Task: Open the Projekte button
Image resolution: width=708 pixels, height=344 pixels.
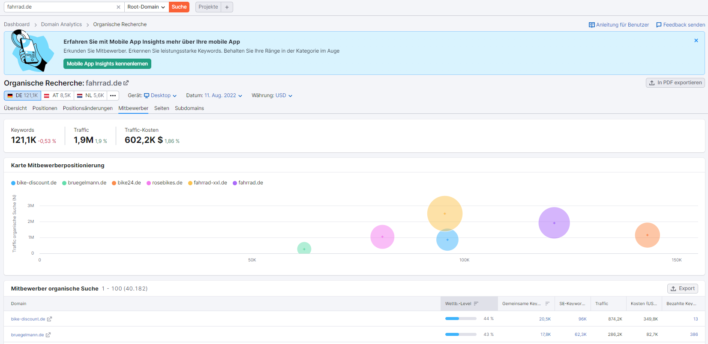Action: (x=208, y=7)
